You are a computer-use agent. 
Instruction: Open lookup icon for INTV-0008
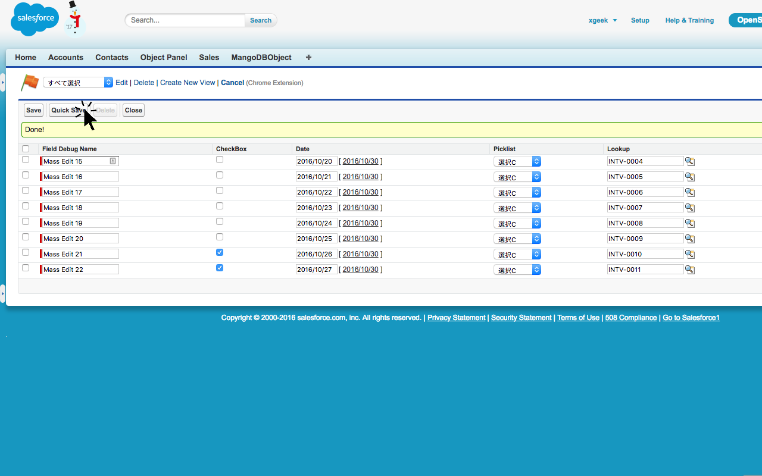[690, 223]
